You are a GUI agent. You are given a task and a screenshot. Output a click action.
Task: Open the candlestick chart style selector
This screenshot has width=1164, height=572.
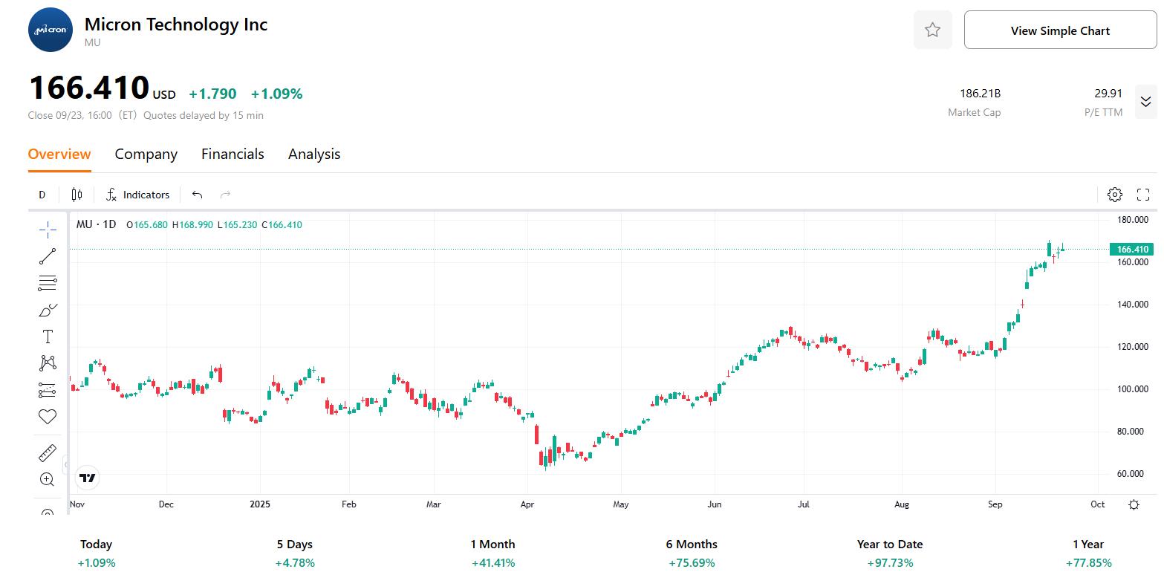76,194
